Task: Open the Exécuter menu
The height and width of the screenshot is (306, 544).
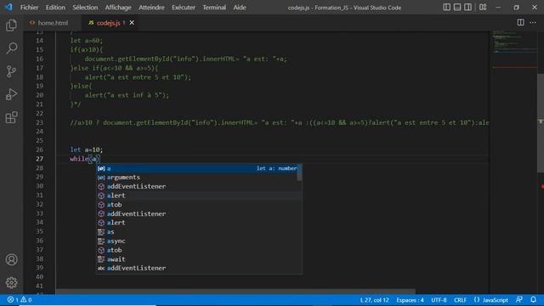Action: coord(184,8)
